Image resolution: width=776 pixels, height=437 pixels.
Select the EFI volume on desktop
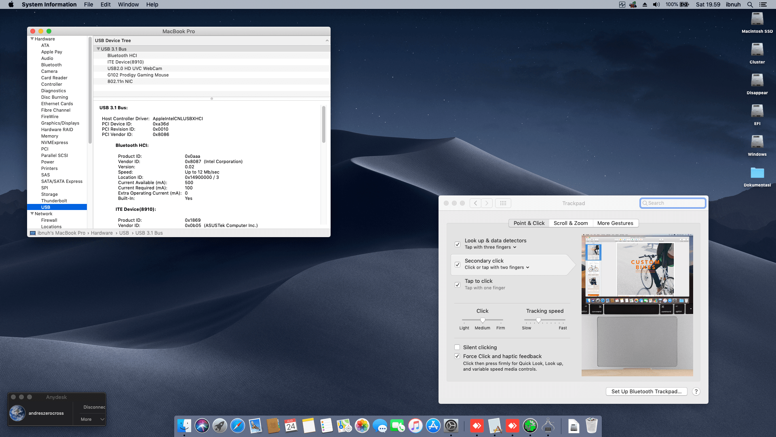click(757, 115)
